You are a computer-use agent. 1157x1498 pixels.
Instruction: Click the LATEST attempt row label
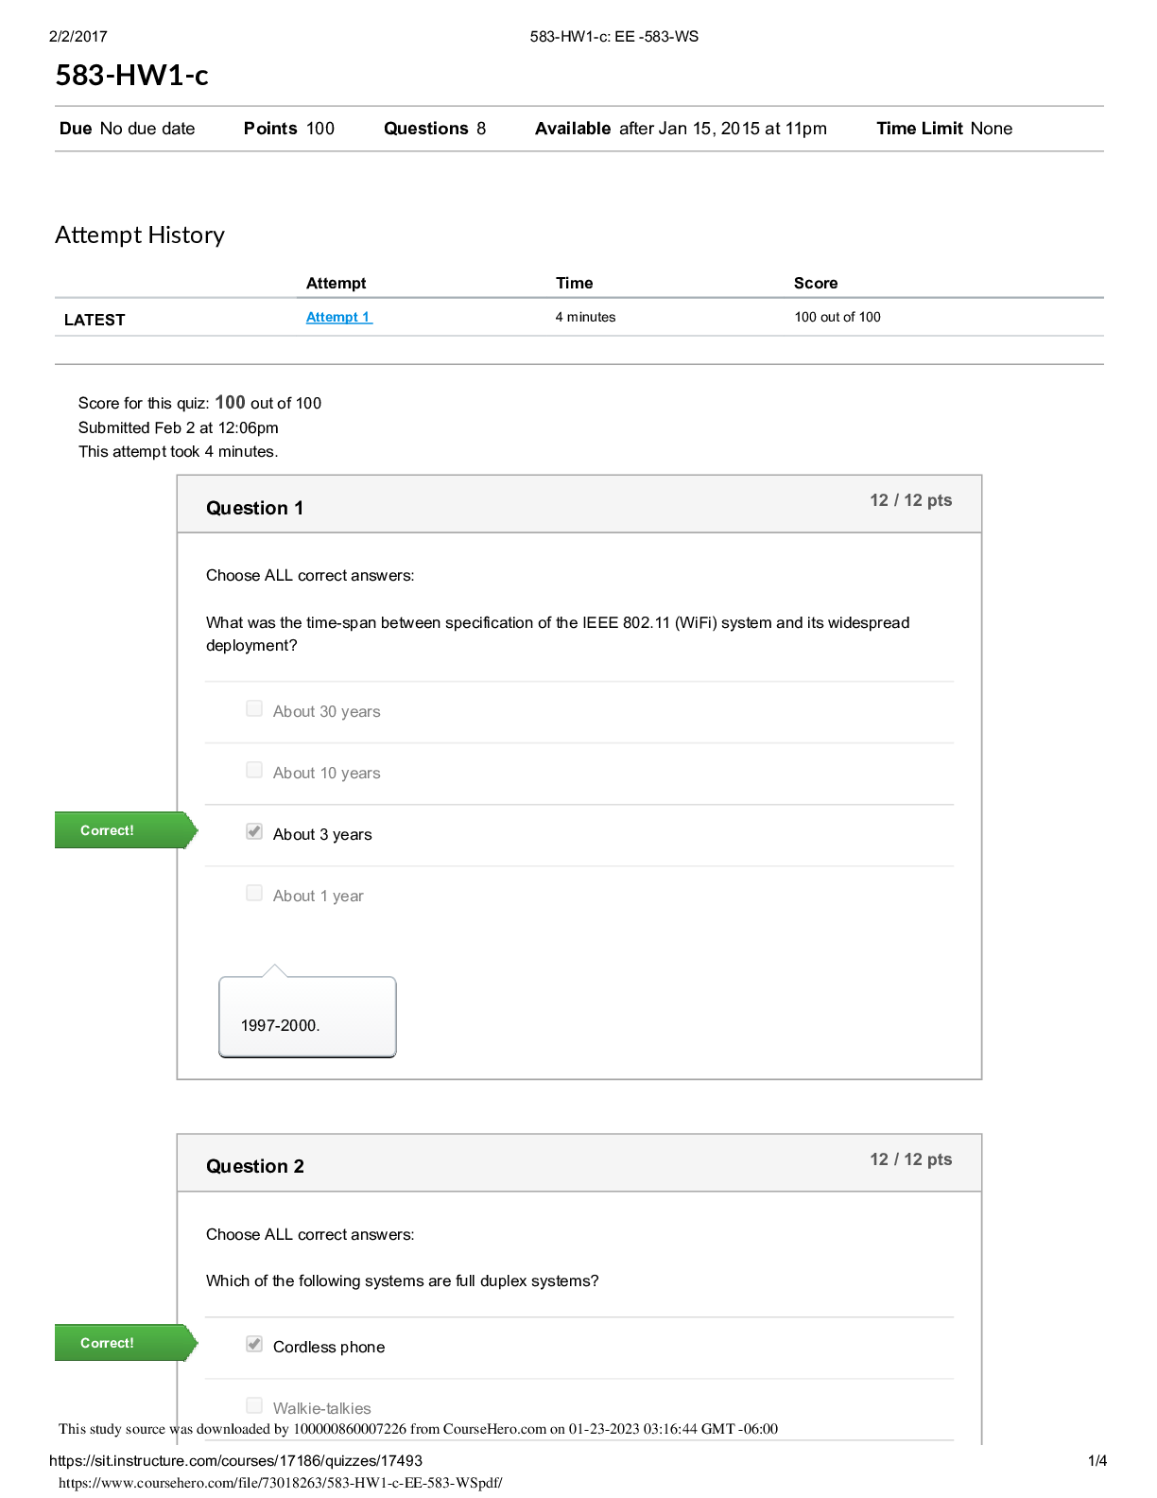pos(95,320)
